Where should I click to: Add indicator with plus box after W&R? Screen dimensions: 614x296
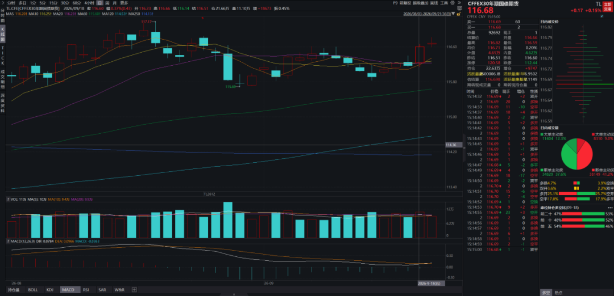(134, 290)
